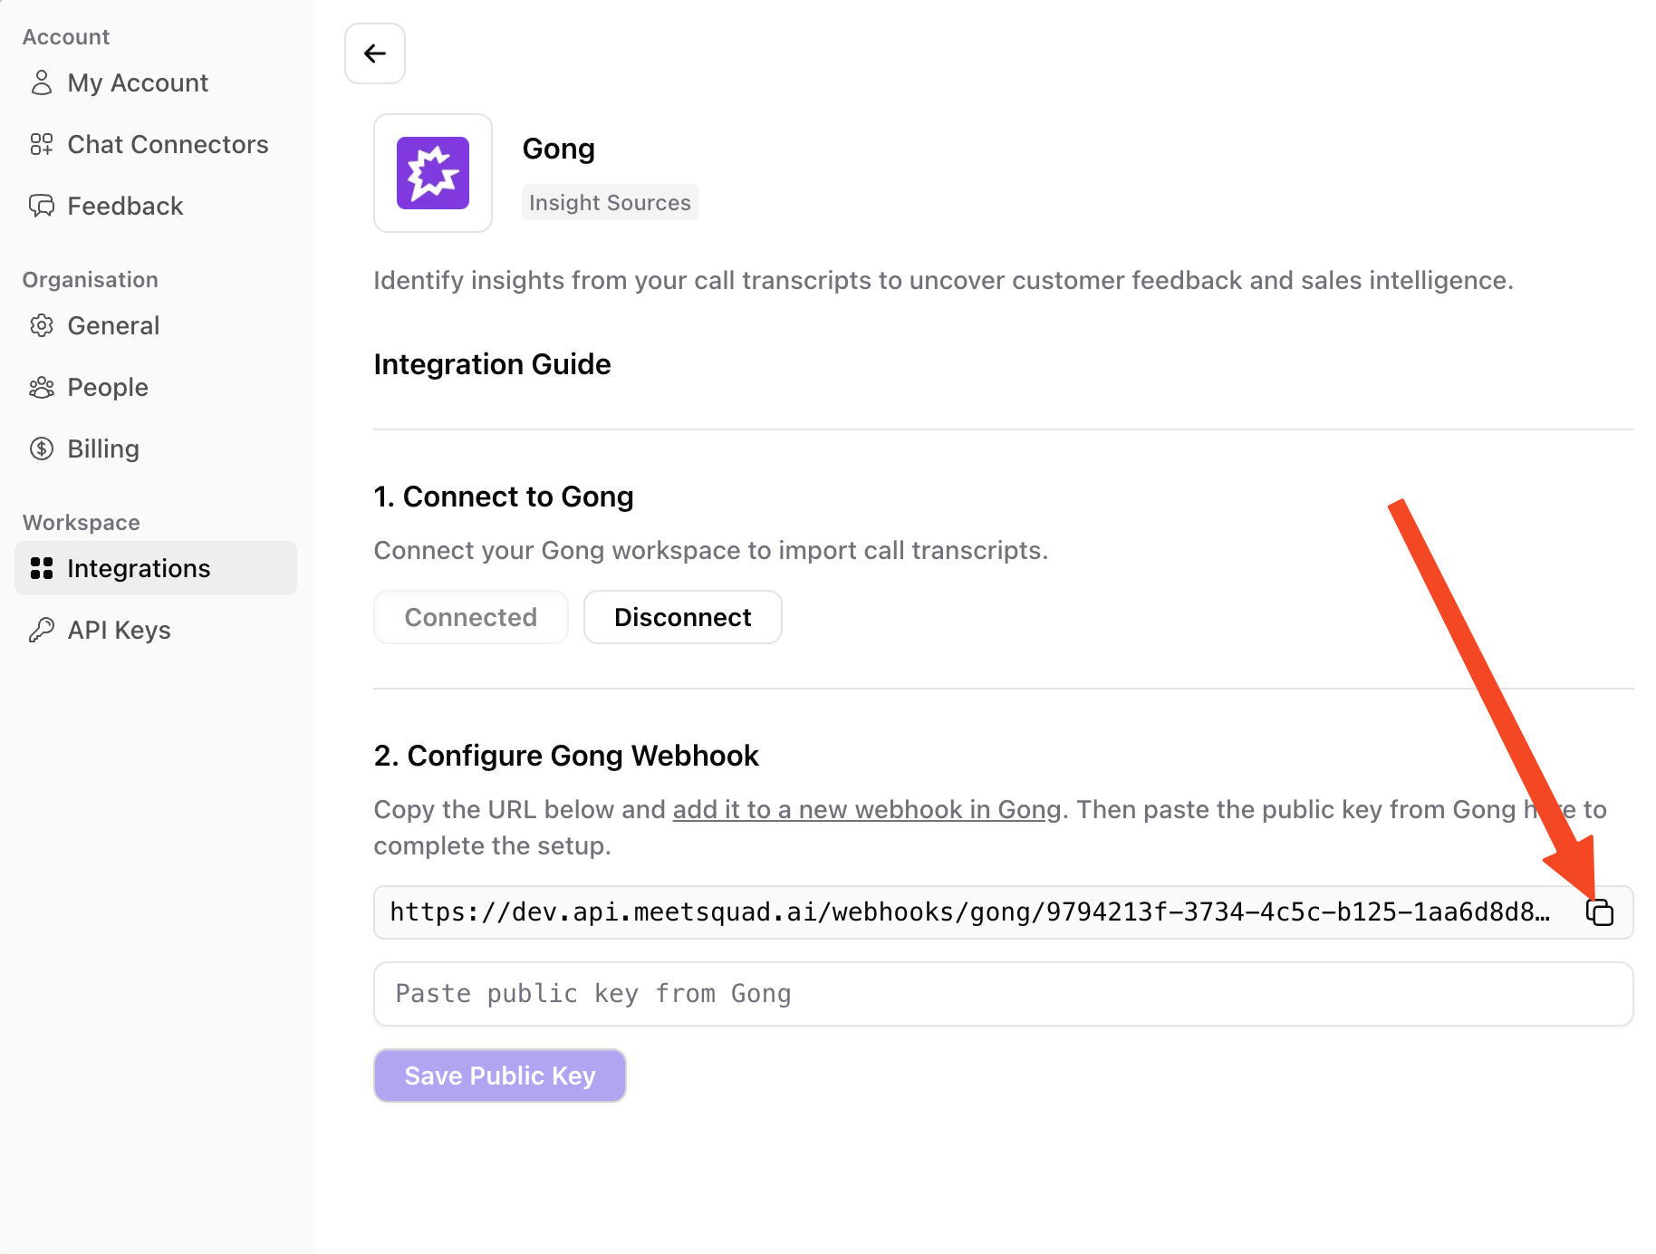Click the Billing dollar icon
This screenshot has height=1254, width=1656.
click(x=41, y=449)
